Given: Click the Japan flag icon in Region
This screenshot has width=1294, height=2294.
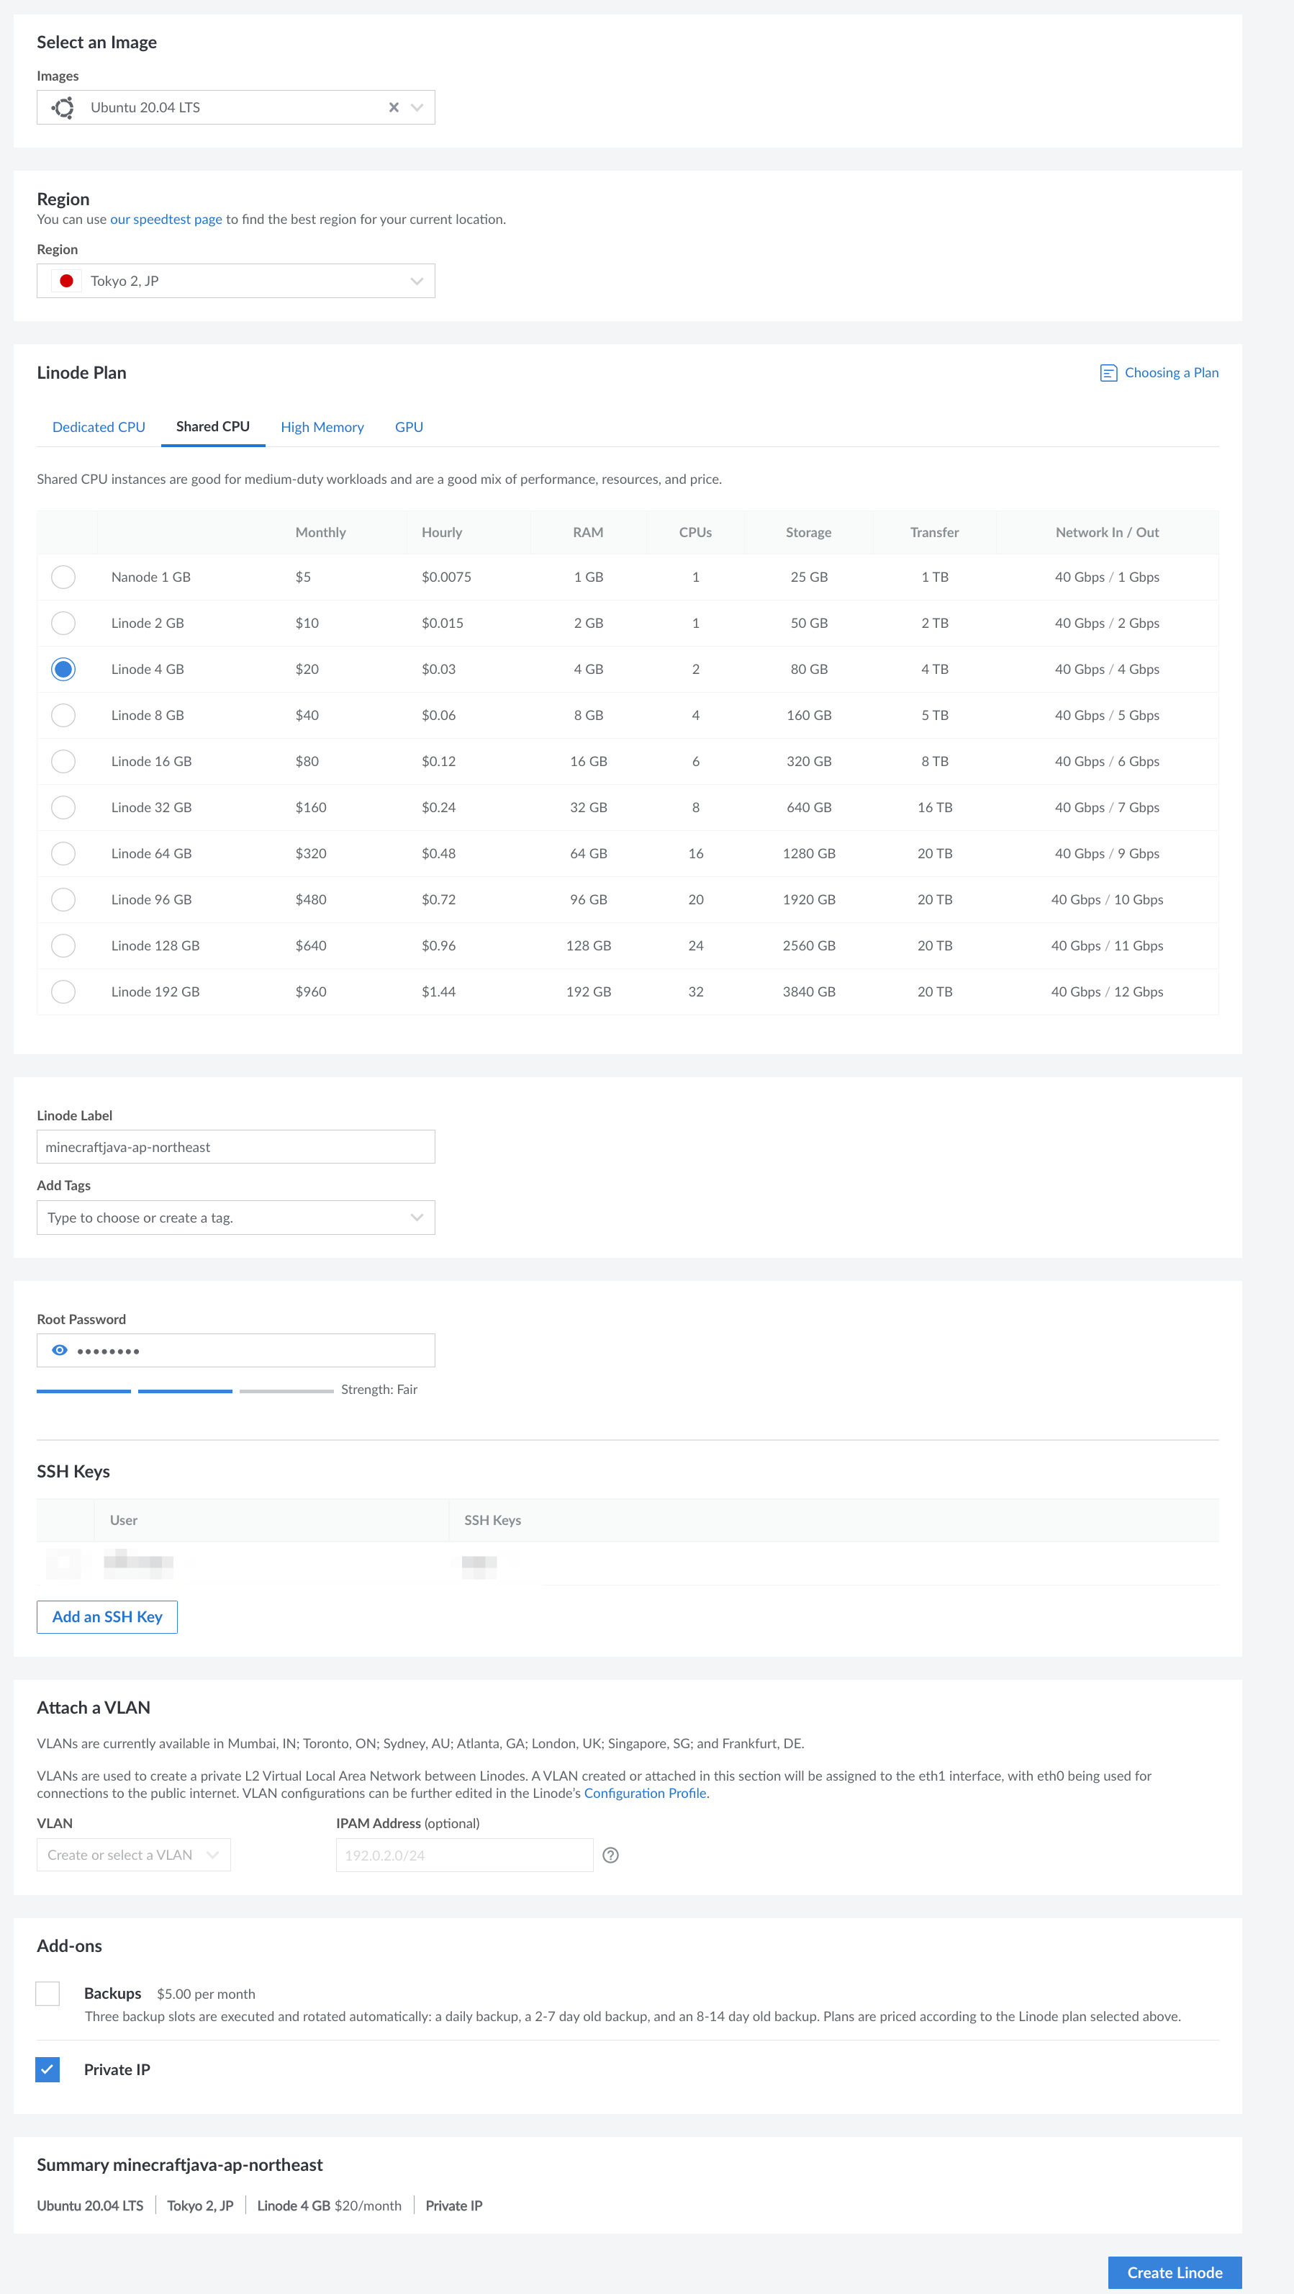Looking at the screenshot, I should click(x=66, y=282).
